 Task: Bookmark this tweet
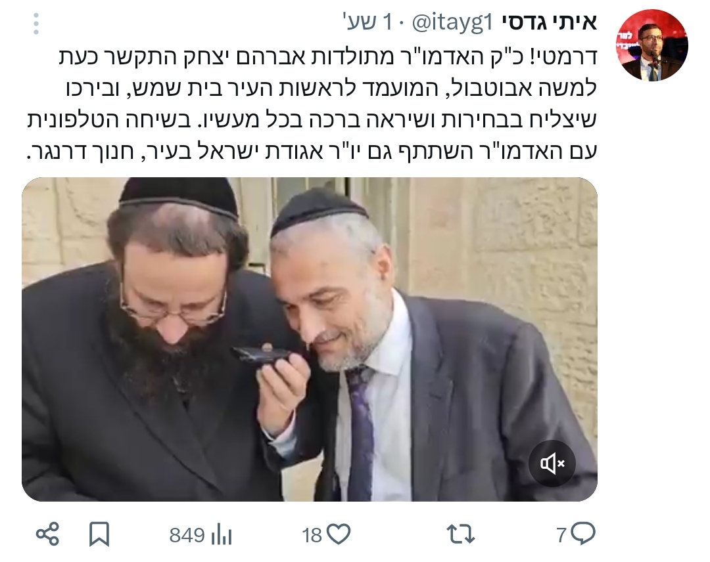point(99,534)
